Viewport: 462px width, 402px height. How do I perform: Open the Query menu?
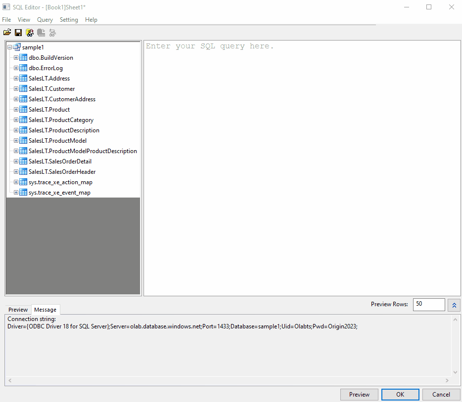[45, 20]
